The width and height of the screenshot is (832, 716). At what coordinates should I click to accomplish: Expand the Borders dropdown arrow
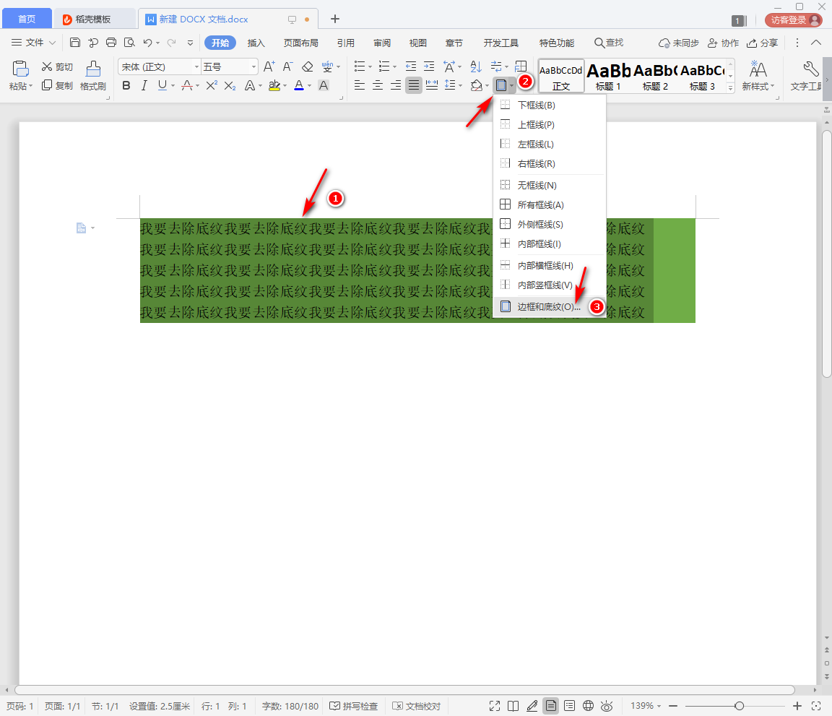511,85
